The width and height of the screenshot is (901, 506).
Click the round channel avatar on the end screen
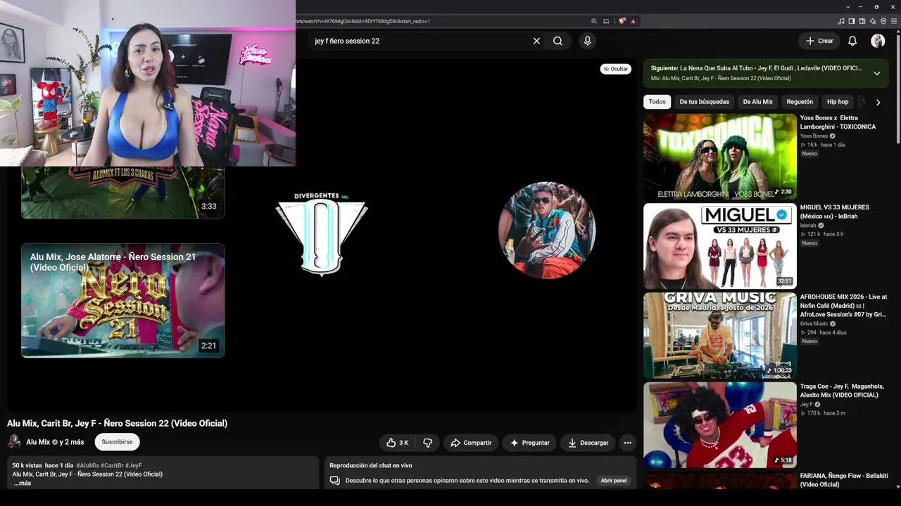(547, 231)
